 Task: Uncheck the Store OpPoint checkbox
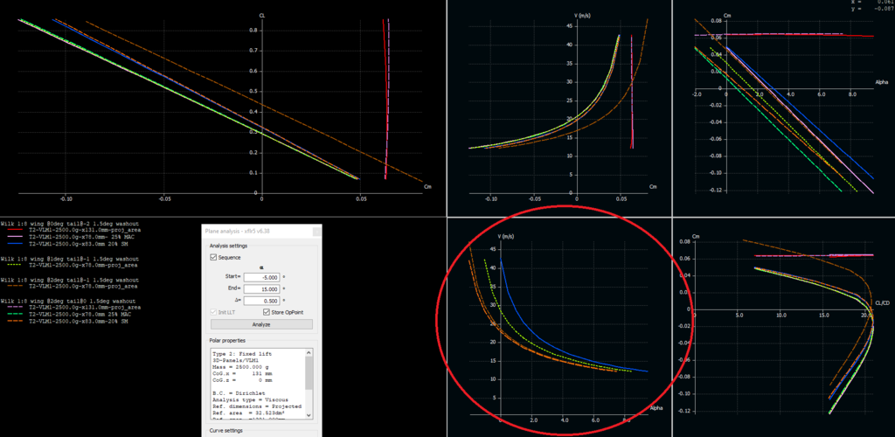point(267,312)
